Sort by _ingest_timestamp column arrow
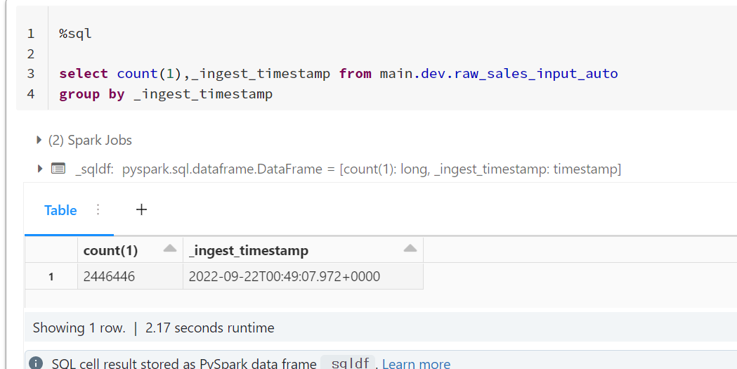737x369 pixels. pos(410,249)
